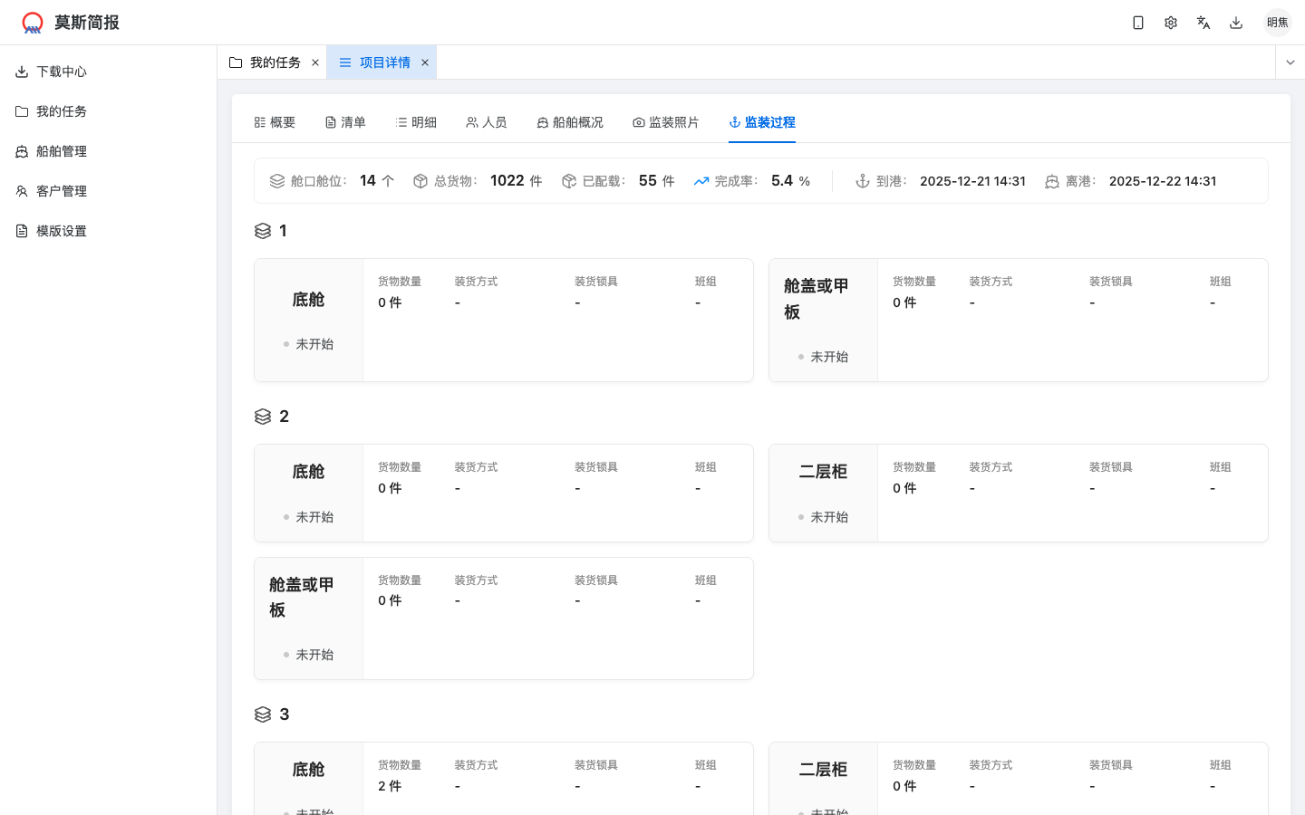Open the language switcher icon

tap(1203, 22)
